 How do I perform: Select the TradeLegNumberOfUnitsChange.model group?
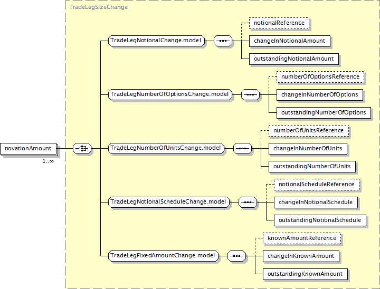pos(166,149)
